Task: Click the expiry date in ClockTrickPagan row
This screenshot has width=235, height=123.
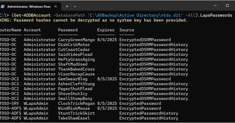Action: click(x=107, y=104)
